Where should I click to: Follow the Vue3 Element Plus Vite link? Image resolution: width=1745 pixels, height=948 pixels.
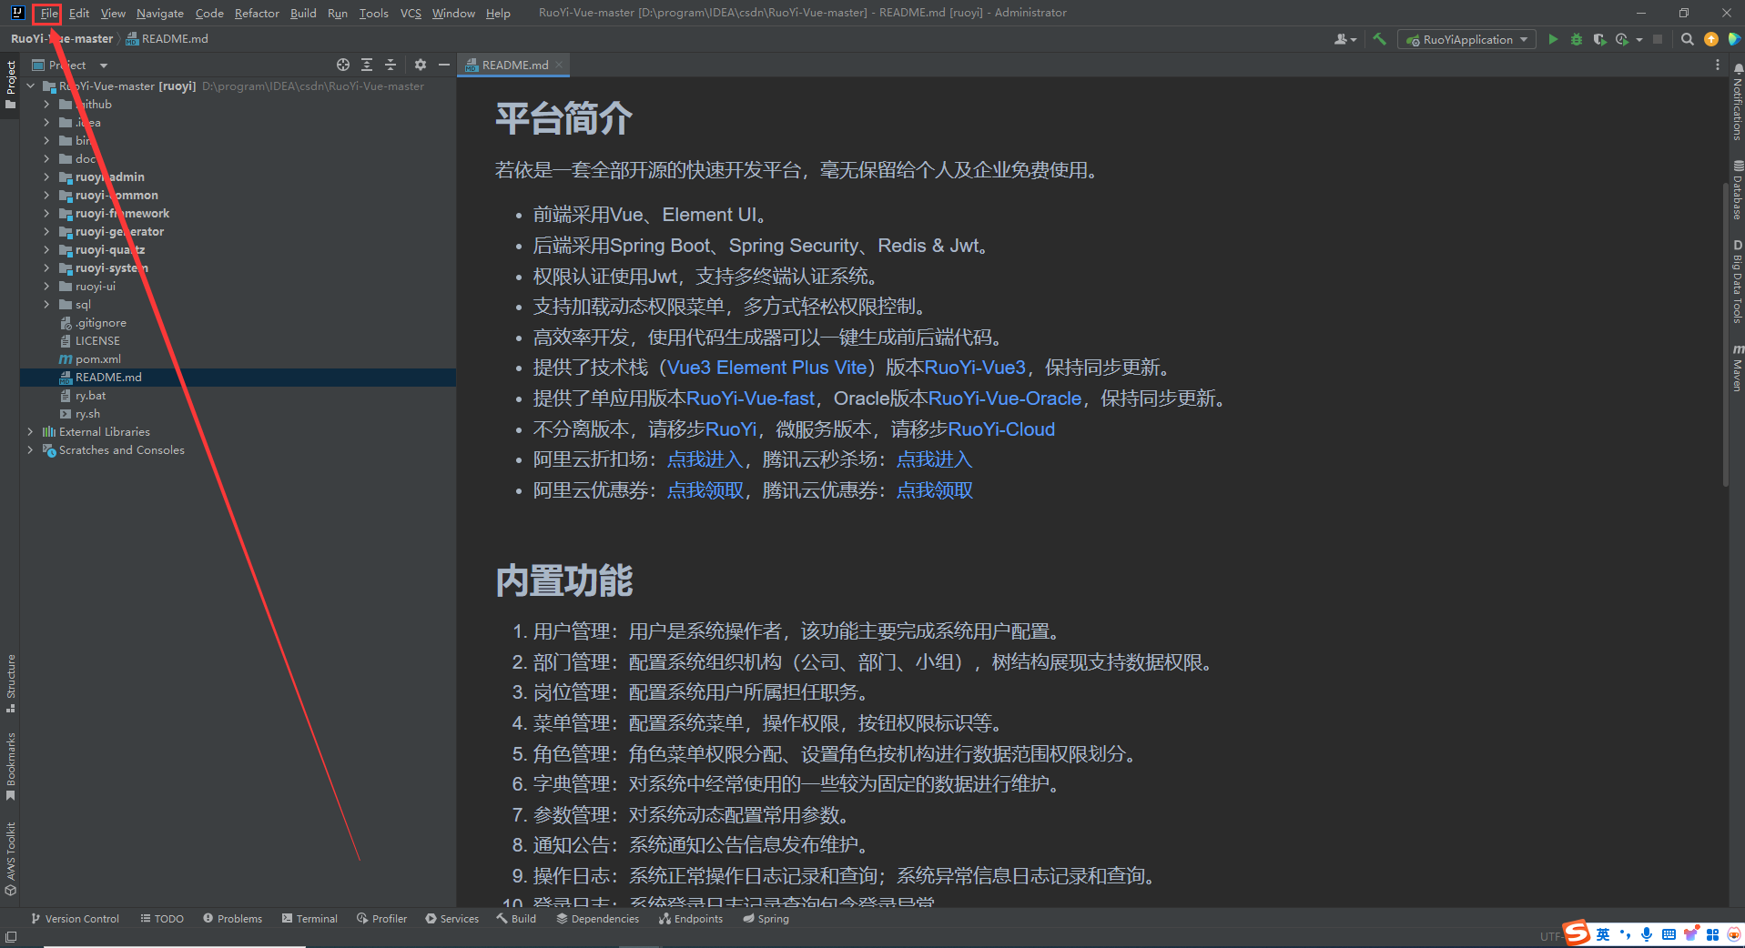pos(767,368)
